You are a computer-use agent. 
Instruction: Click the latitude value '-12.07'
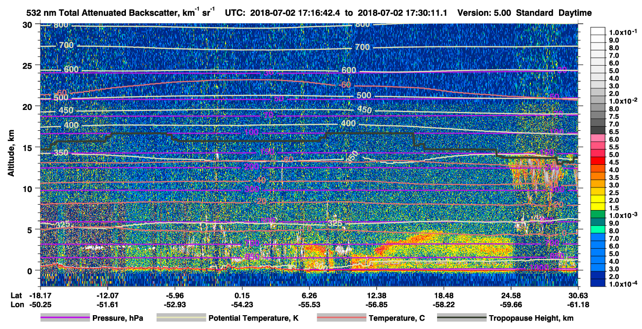pos(107,295)
